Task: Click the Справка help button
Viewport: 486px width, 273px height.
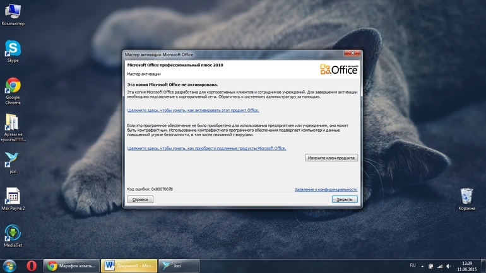Action: 140,199
